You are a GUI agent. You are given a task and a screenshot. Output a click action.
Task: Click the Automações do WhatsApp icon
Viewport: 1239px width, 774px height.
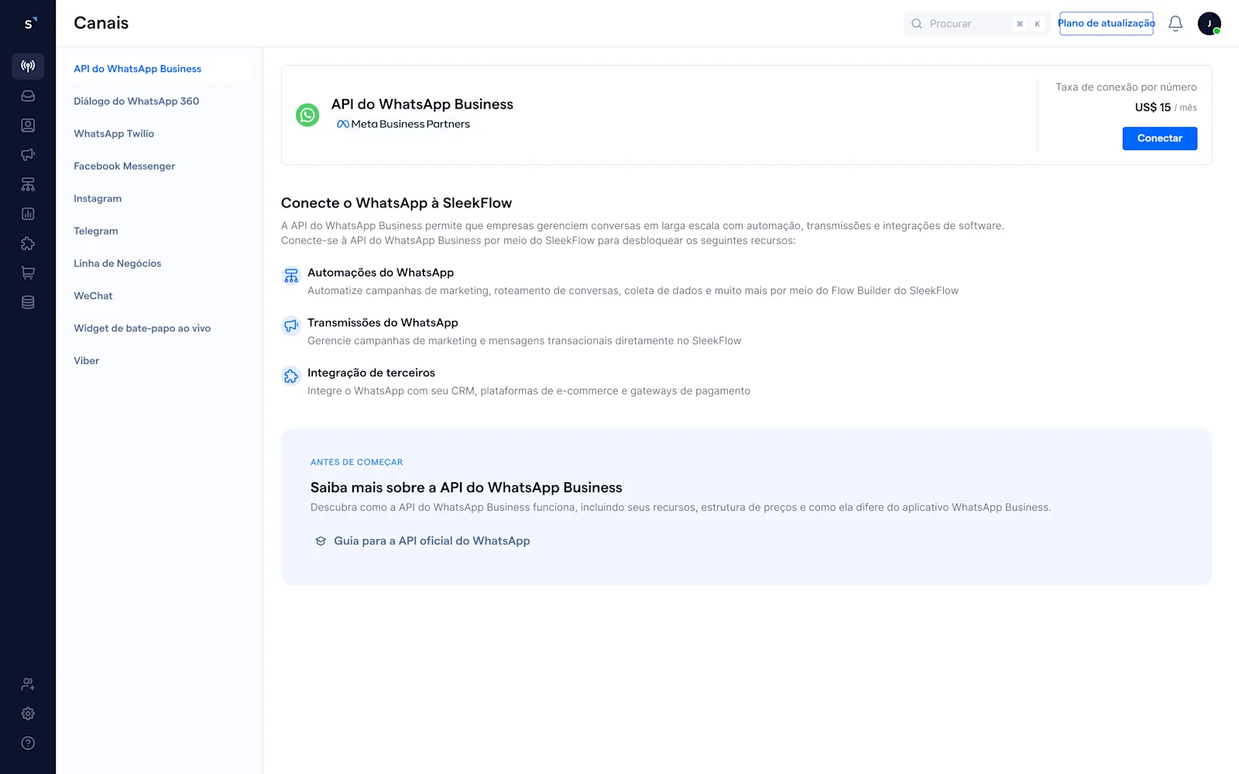pyautogui.click(x=291, y=276)
